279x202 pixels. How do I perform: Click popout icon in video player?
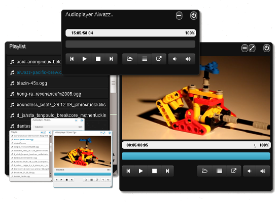(234, 171)
